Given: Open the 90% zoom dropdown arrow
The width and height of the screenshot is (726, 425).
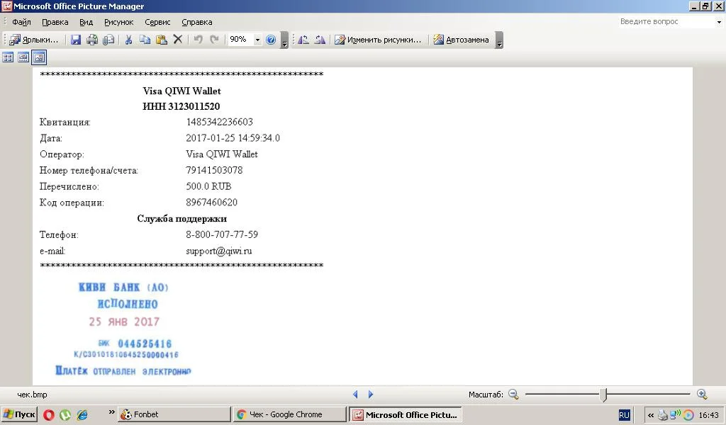Looking at the screenshot, I should click(x=257, y=40).
